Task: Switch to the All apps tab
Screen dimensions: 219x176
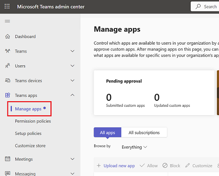Action: point(107,132)
